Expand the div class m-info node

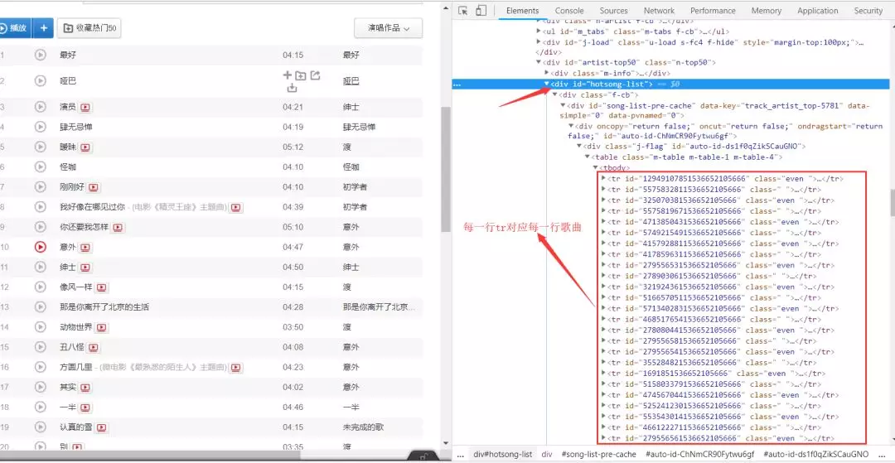click(x=547, y=73)
